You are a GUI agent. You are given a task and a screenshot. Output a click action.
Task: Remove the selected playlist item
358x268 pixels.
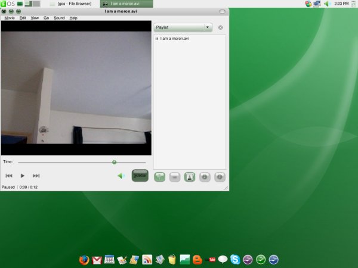pyautogui.click(x=175, y=177)
